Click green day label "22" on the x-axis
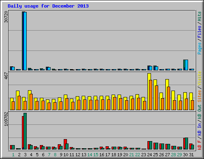 click(137, 155)
